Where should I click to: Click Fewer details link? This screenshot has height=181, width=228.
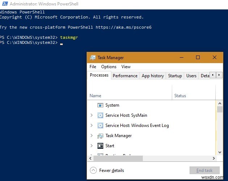[112, 170]
